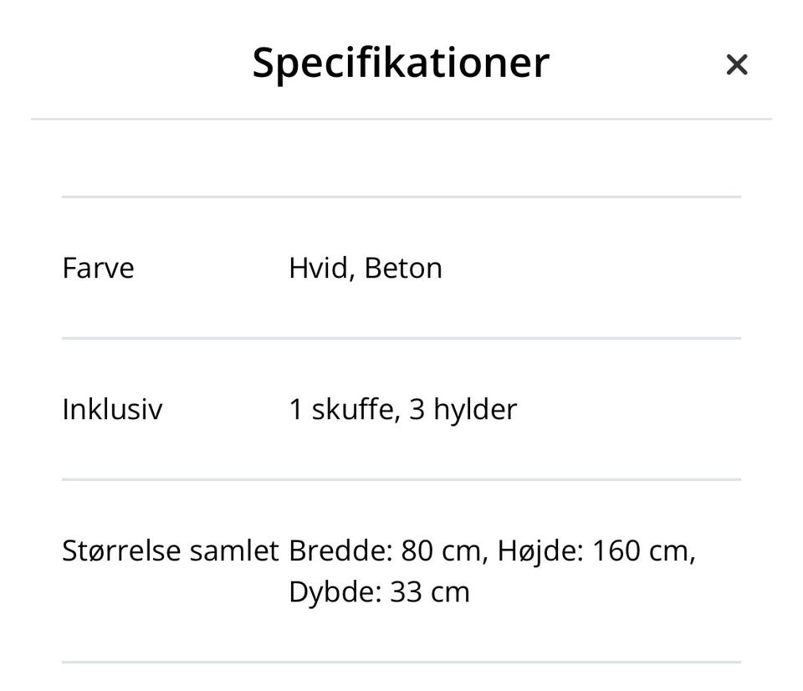This screenshot has height=691, width=803.
Task: Select the Farve label
Action: point(98,269)
